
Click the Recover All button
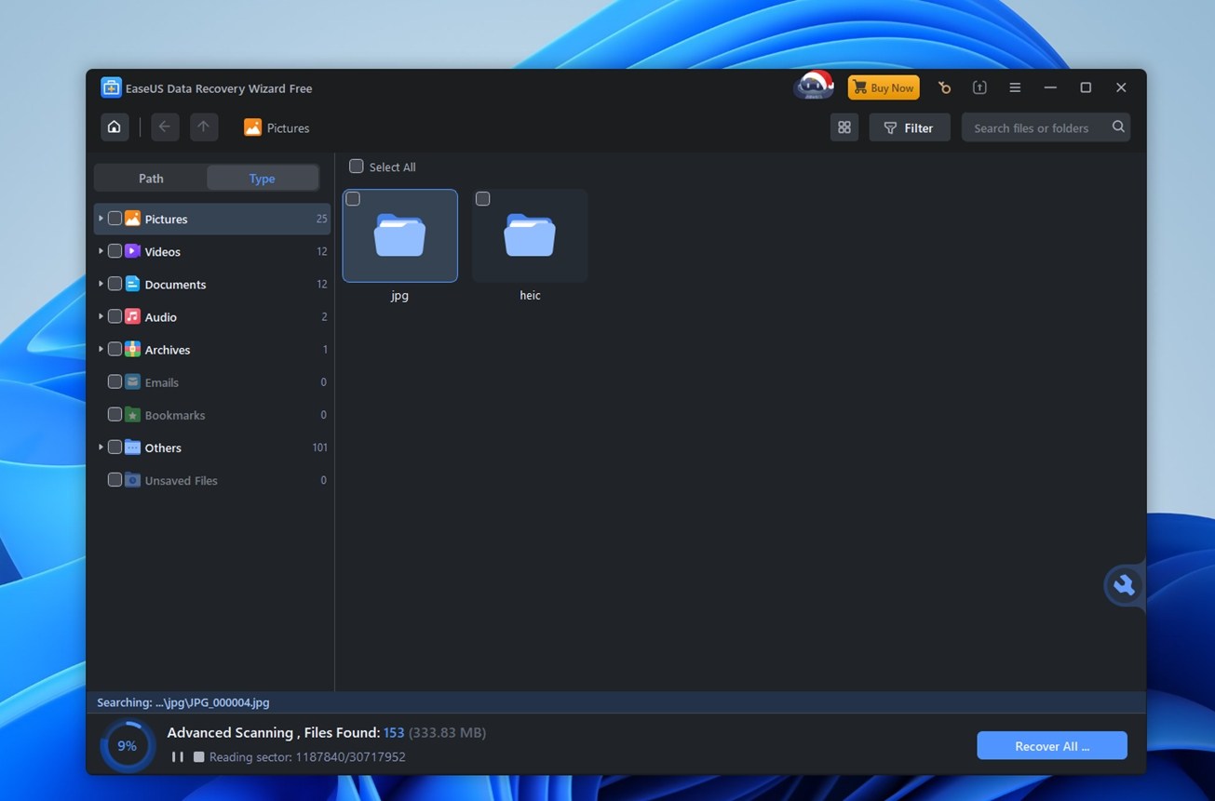coord(1051,746)
